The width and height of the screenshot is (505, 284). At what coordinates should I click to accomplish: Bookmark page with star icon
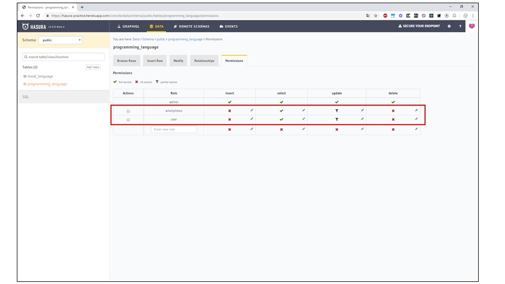tap(376, 15)
